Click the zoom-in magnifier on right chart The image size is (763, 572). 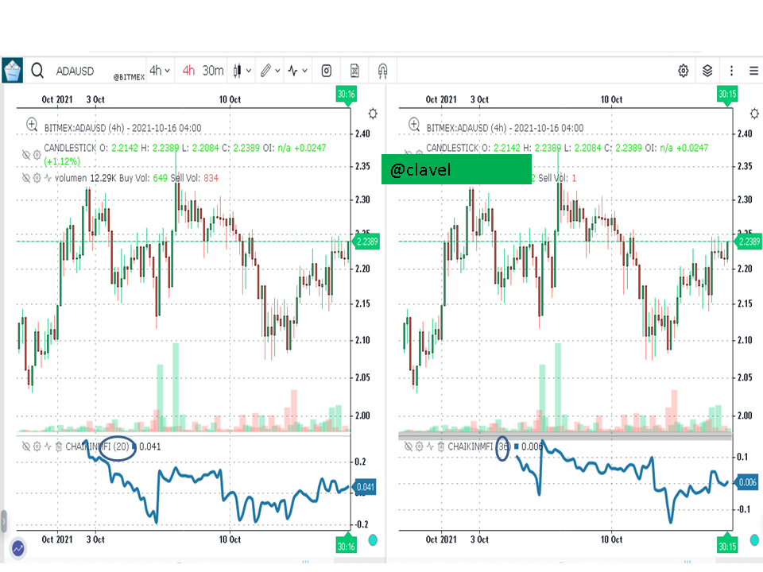(x=414, y=125)
